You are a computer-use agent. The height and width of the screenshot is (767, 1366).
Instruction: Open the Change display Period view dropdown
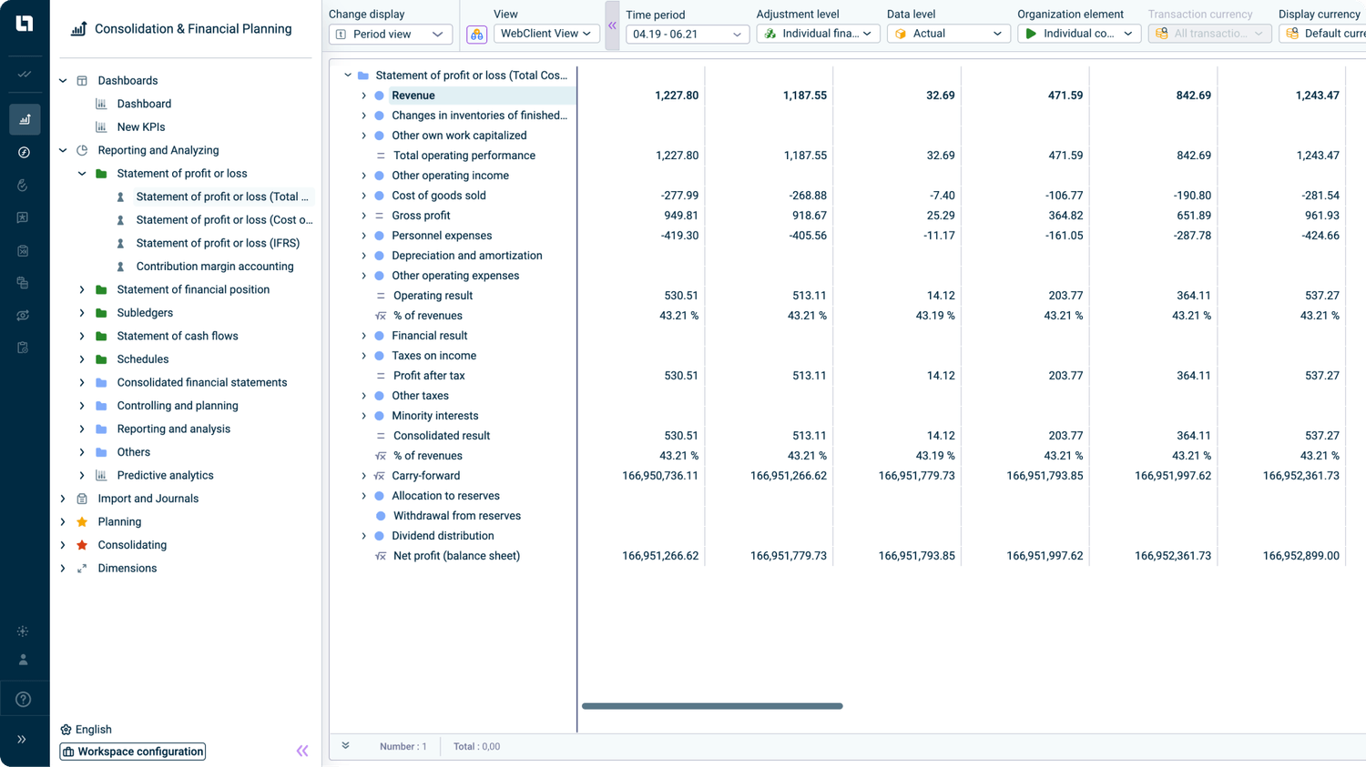coord(390,35)
